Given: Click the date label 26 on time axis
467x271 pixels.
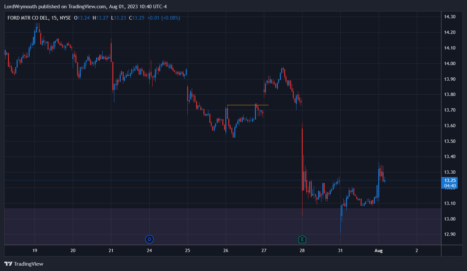Looking at the screenshot, I should [x=226, y=251].
